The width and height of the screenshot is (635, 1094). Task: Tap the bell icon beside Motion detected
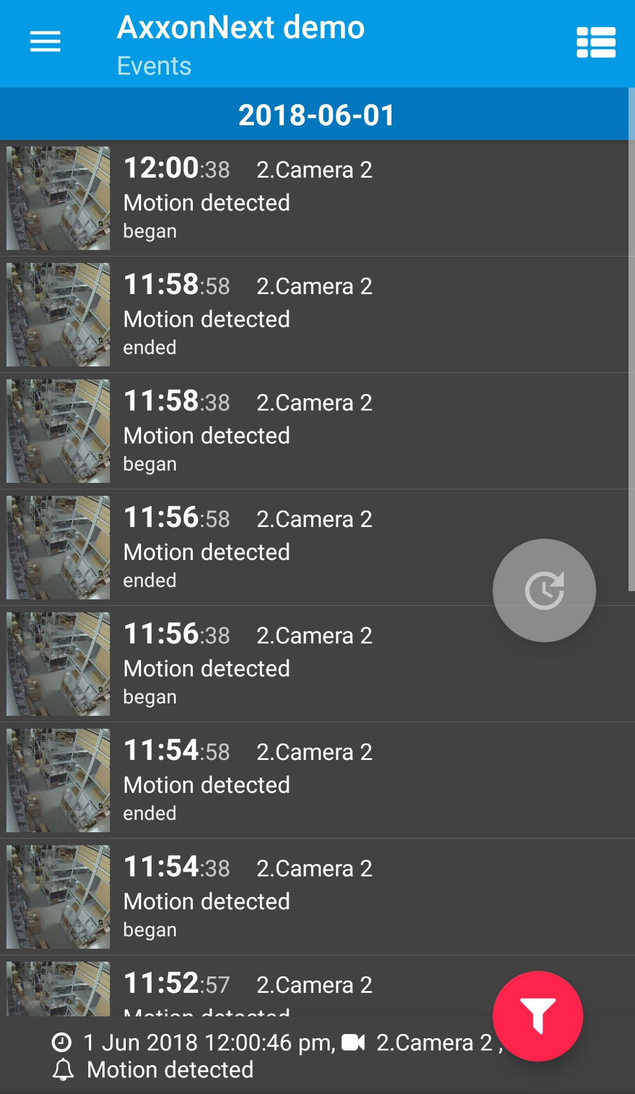tap(63, 1070)
